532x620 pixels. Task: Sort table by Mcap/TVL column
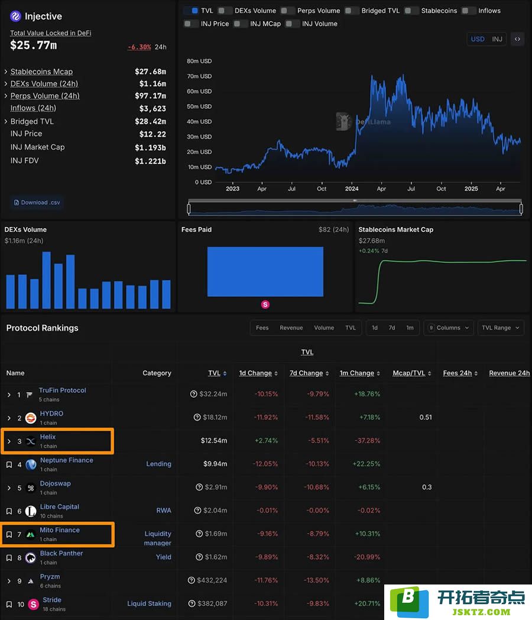412,373
